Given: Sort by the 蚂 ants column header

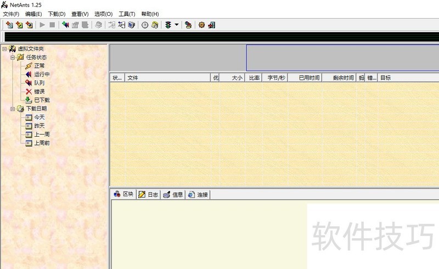Looking at the screenshot, I should [361, 77].
